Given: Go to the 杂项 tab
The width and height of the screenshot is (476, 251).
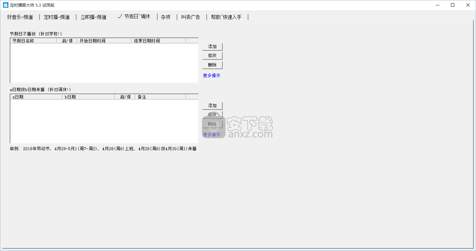Looking at the screenshot, I should 166,17.
